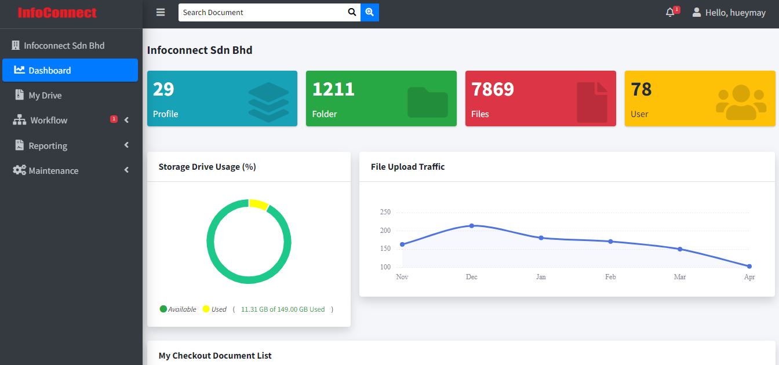This screenshot has height=365, width=779.
Task: Click the yellow Used segment of donut chart
Action: pyautogui.click(x=258, y=204)
